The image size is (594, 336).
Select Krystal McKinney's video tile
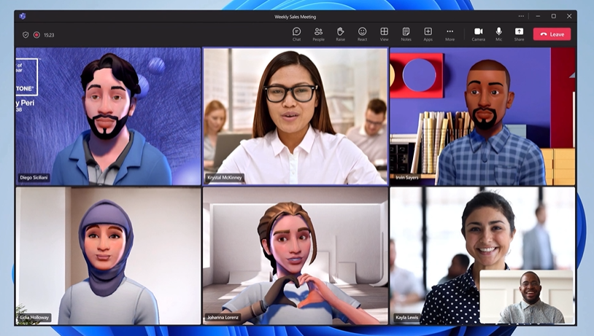coord(296,117)
